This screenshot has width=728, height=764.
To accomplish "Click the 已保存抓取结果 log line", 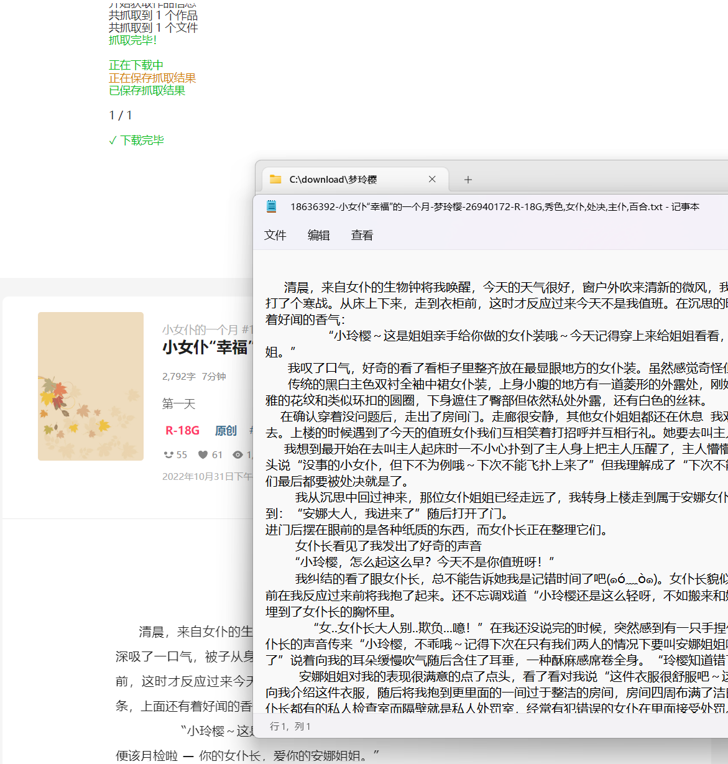I will [147, 90].
